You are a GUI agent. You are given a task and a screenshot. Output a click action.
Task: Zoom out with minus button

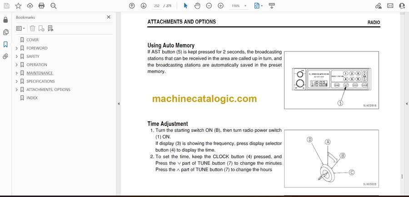pos(209,6)
